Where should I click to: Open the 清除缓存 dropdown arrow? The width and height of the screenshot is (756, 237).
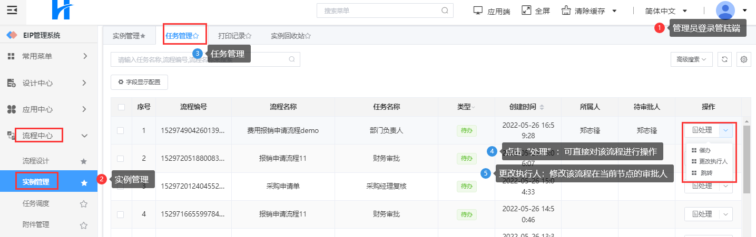614,11
